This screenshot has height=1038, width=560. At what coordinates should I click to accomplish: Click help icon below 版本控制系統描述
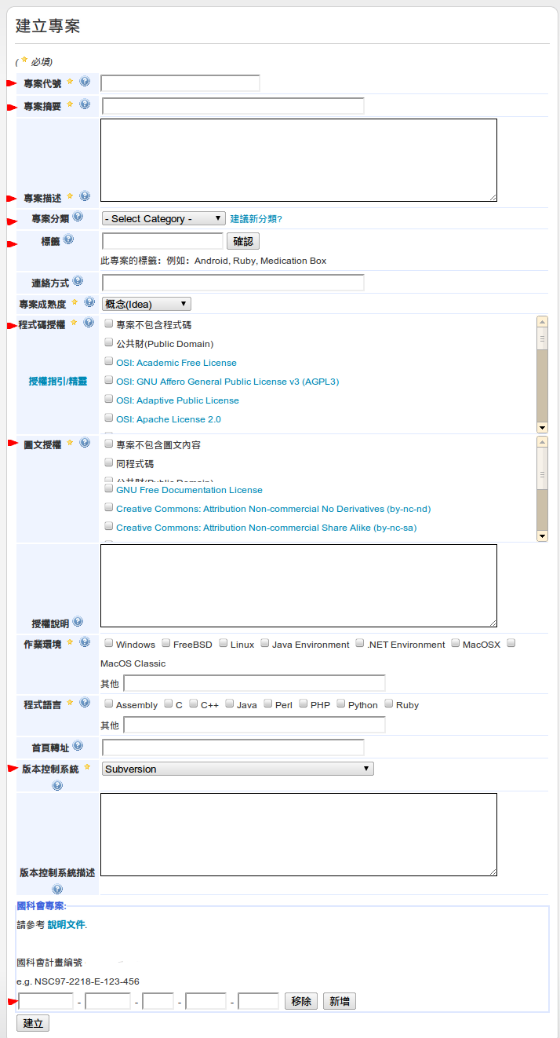pos(57,889)
